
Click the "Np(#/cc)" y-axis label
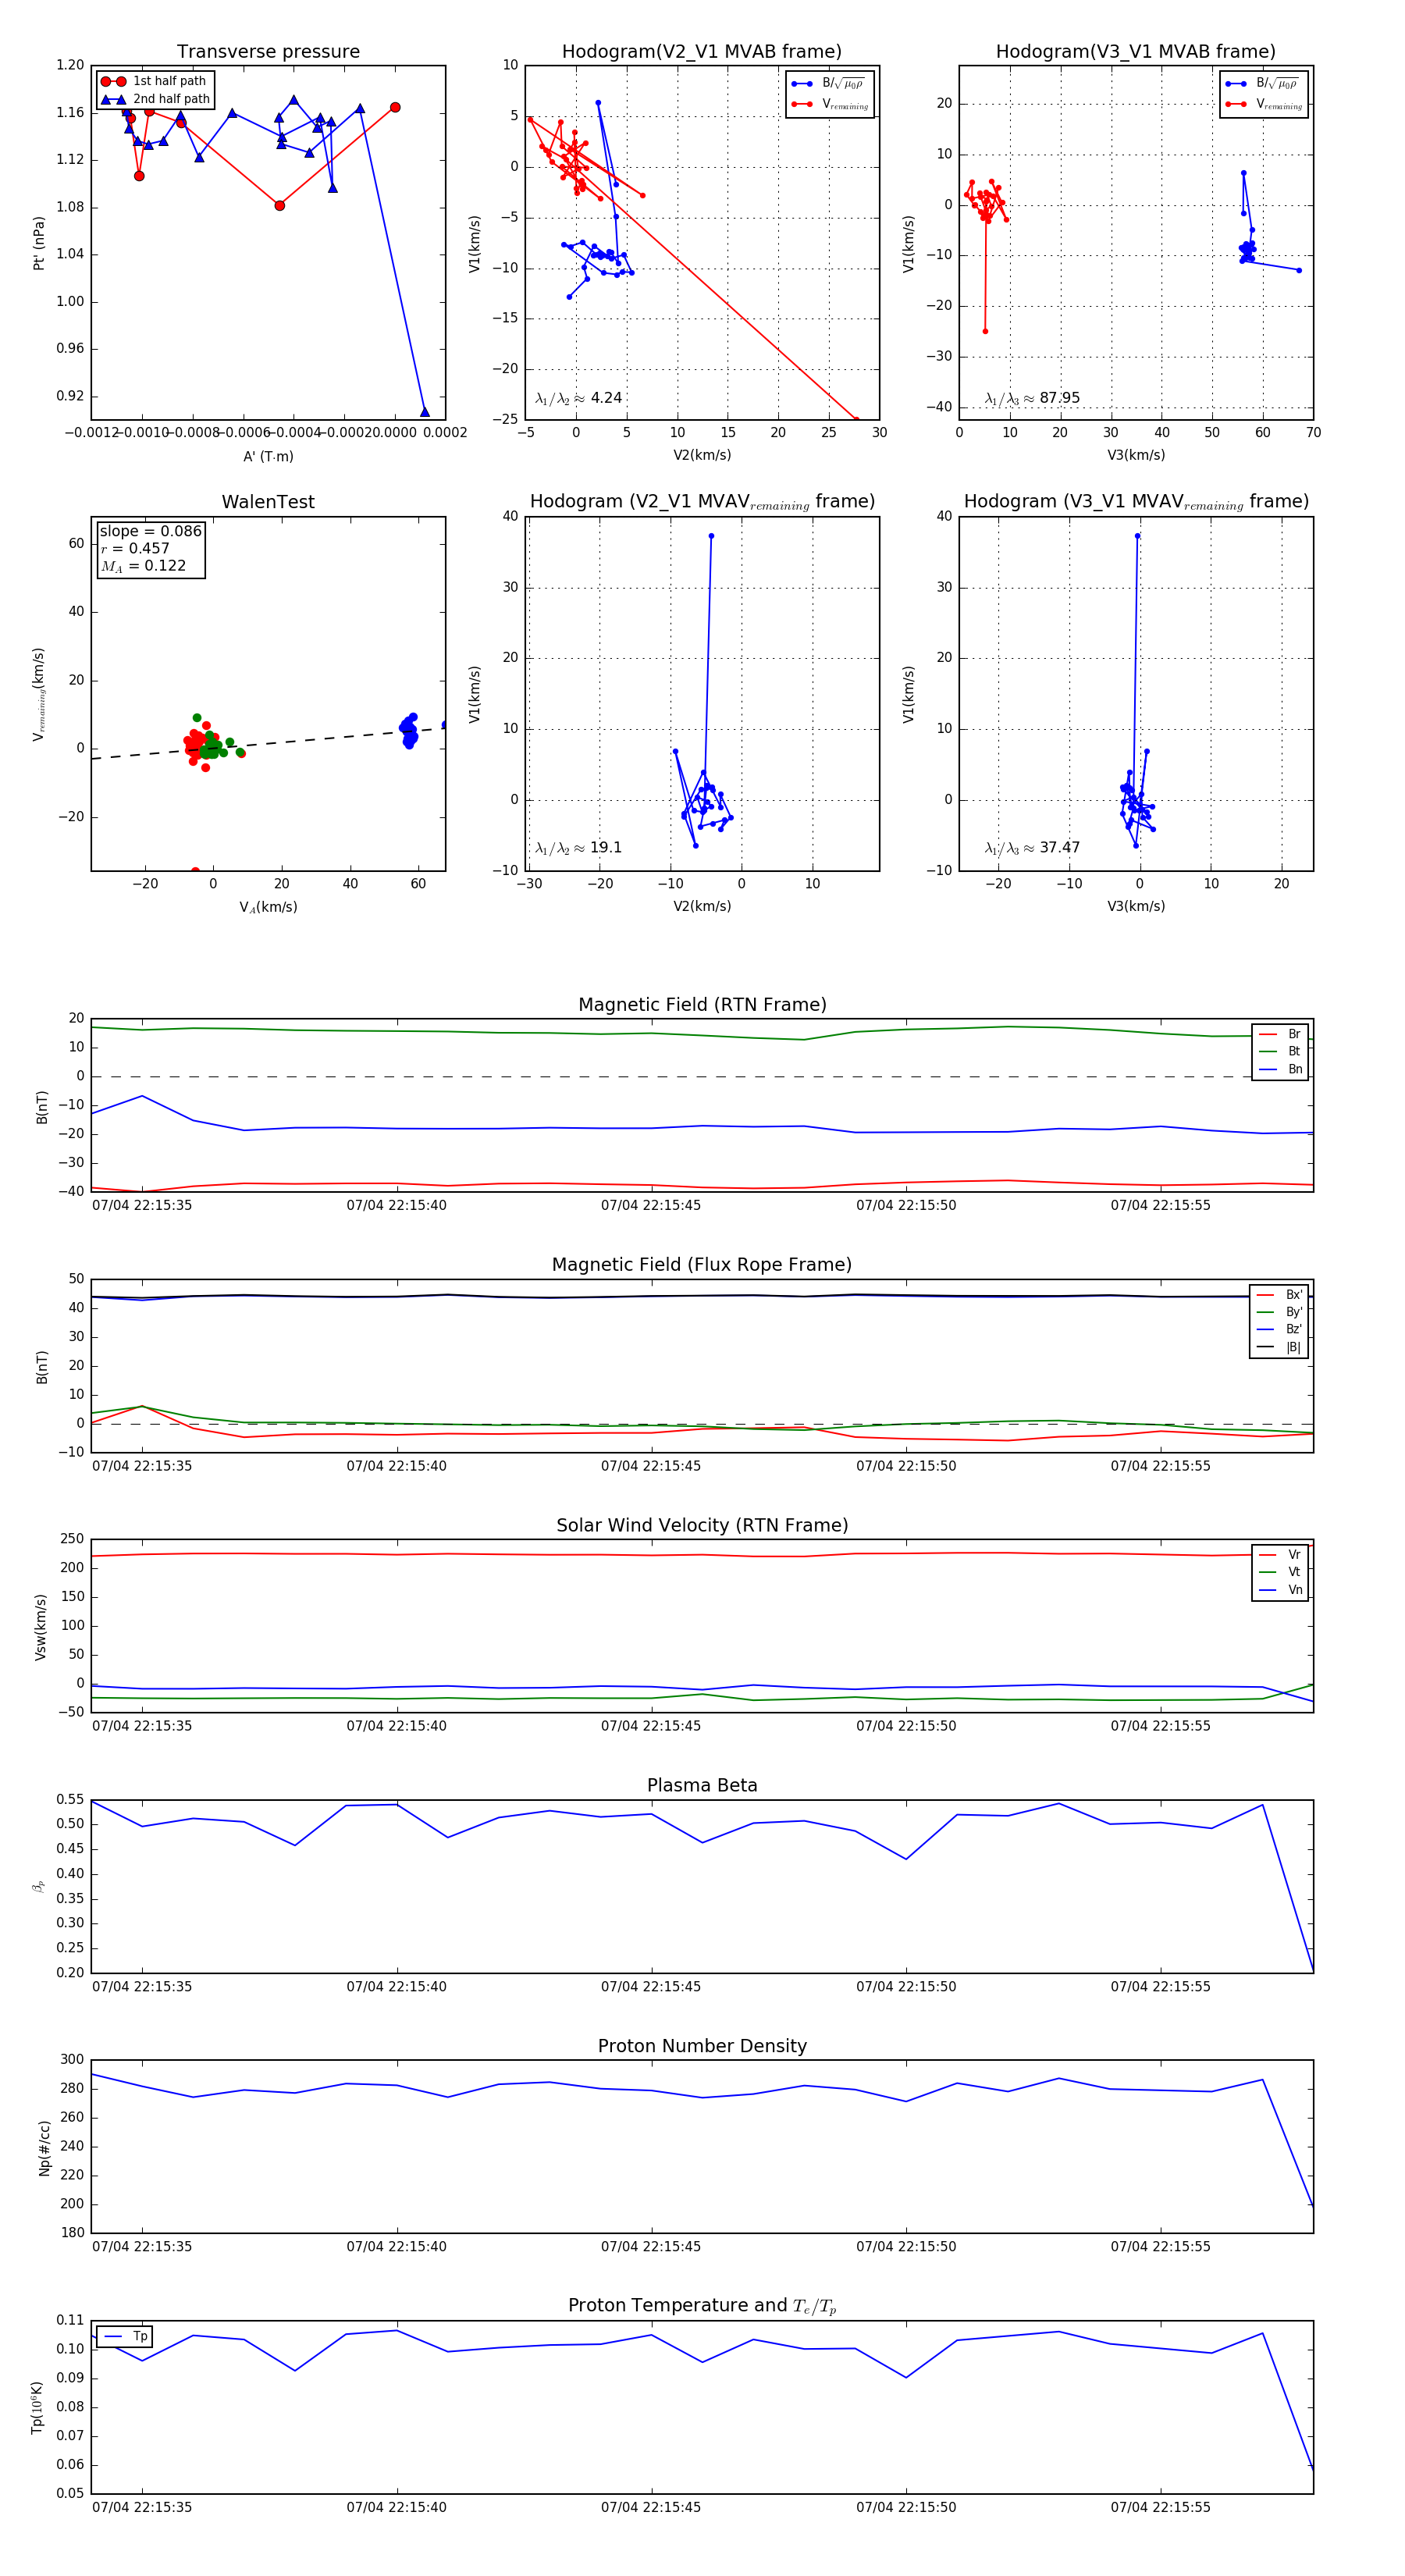point(44,2148)
